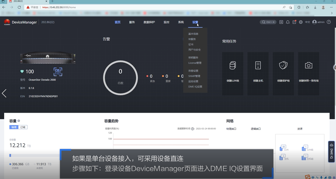Select 块服务 from settings dropdown
The image size is (336, 179).
point(192,39)
